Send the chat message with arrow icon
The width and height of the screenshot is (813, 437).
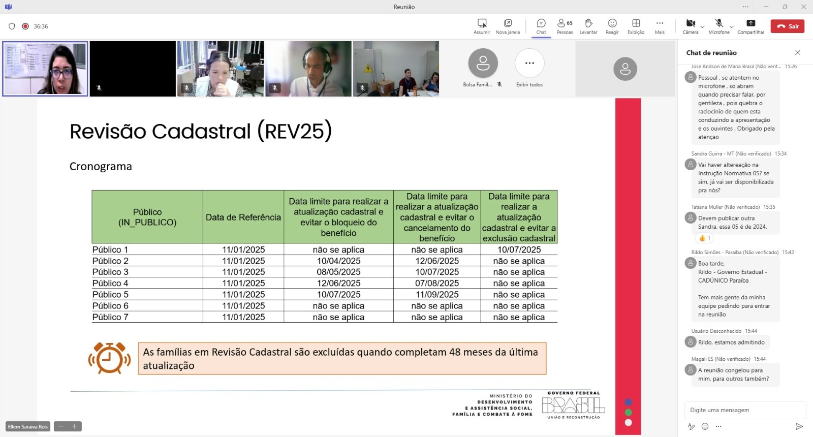(799, 426)
